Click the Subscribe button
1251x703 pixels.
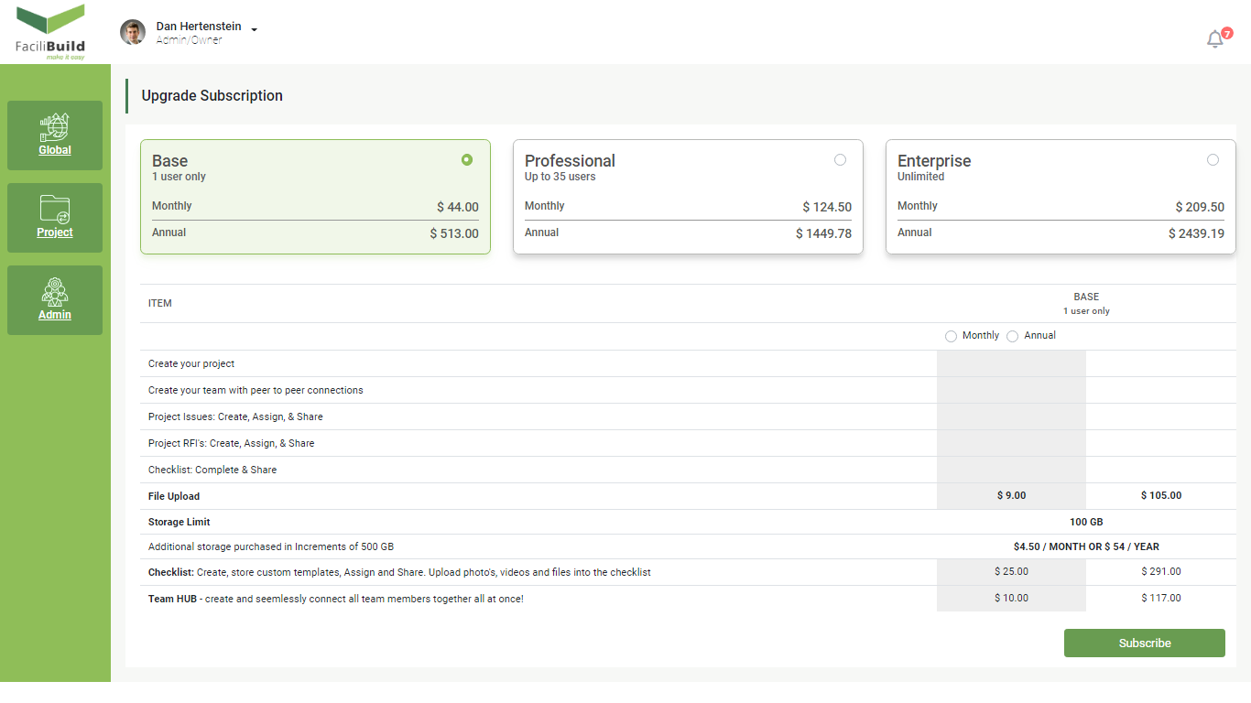pos(1144,643)
